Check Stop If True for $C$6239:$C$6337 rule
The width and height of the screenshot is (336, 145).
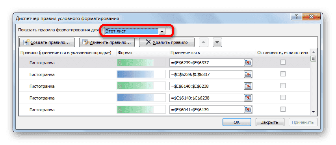[283, 74]
